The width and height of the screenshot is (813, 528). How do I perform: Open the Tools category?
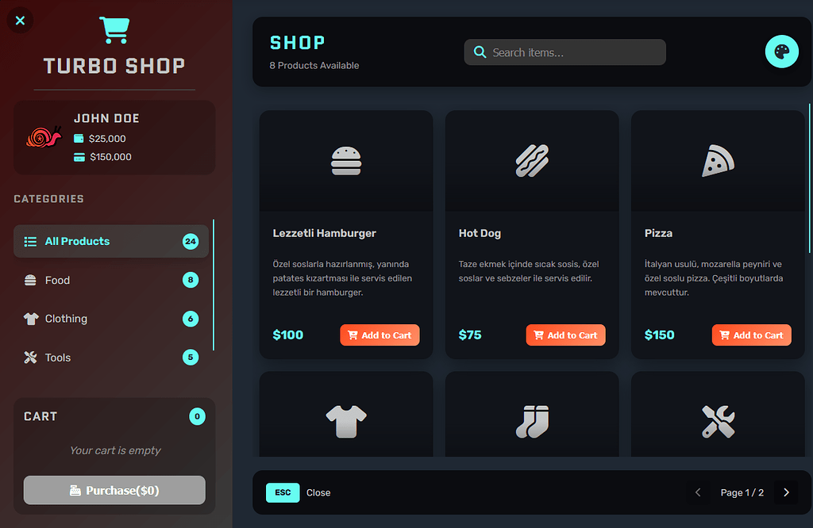111,358
